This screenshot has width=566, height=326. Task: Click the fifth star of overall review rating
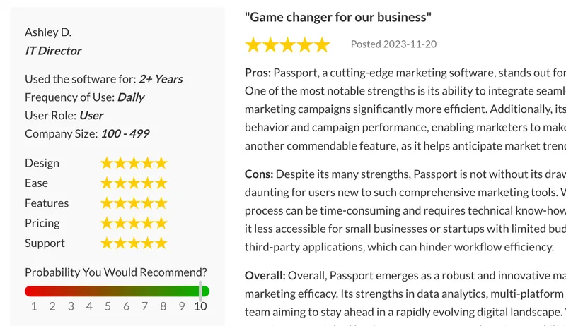pos(322,45)
